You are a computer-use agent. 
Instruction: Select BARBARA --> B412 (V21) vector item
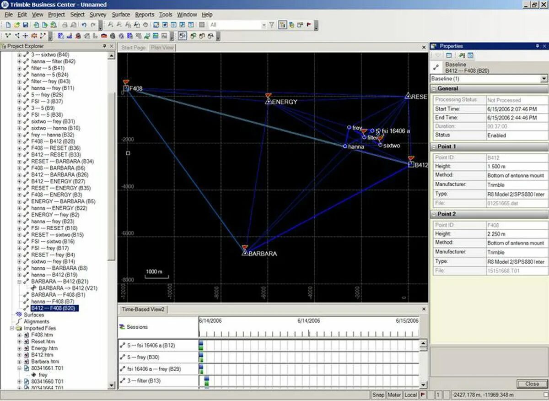click(x=68, y=288)
